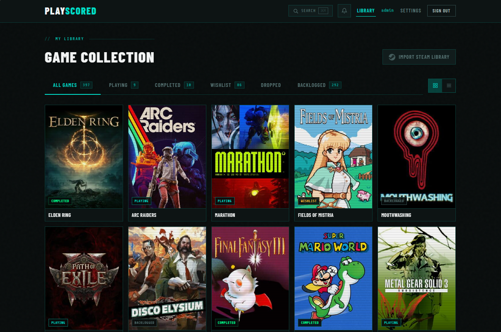Click the Mouthwashing game title

tap(396, 215)
